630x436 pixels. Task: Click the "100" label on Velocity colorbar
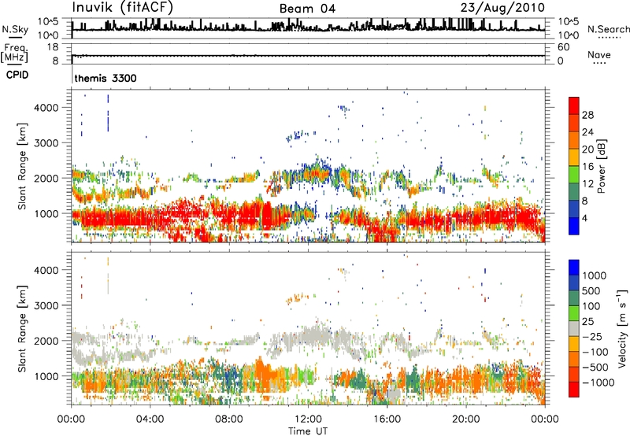pyautogui.click(x=591, y=306)
